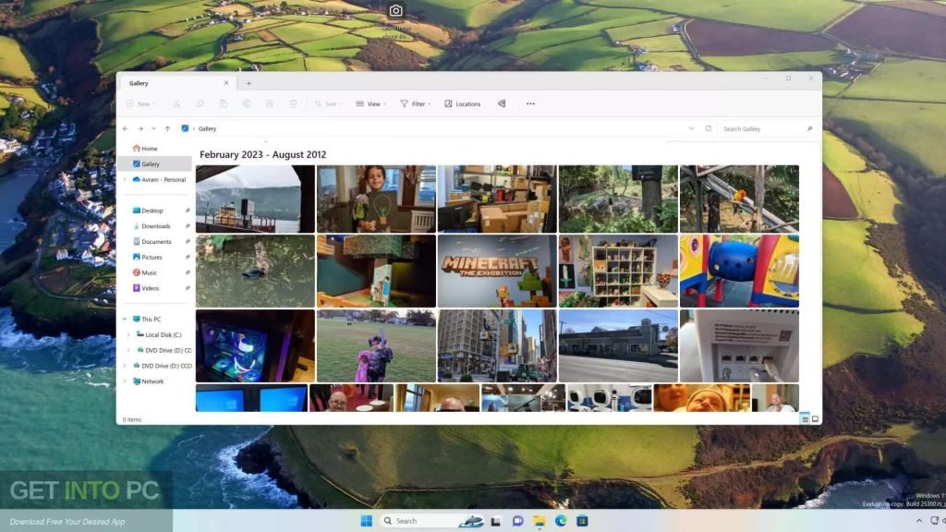Copy items using the Copy toolbar icon
Screen dimensions: 946x532
(x=200, y=103)
